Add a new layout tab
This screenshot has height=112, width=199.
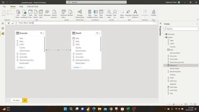click(25, 100)
